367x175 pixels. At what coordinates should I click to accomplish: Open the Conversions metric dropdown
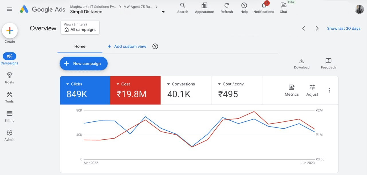(181, 84)
